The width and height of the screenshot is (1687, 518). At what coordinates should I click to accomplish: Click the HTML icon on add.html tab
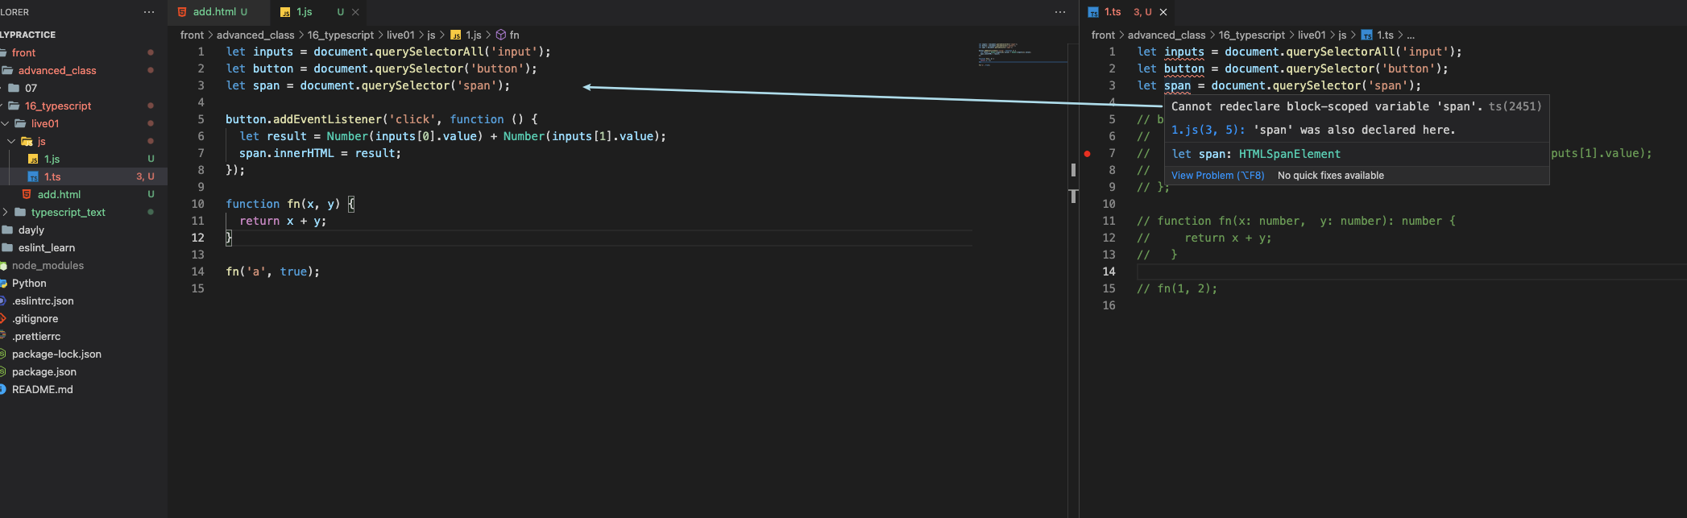[x=182, y=12]
